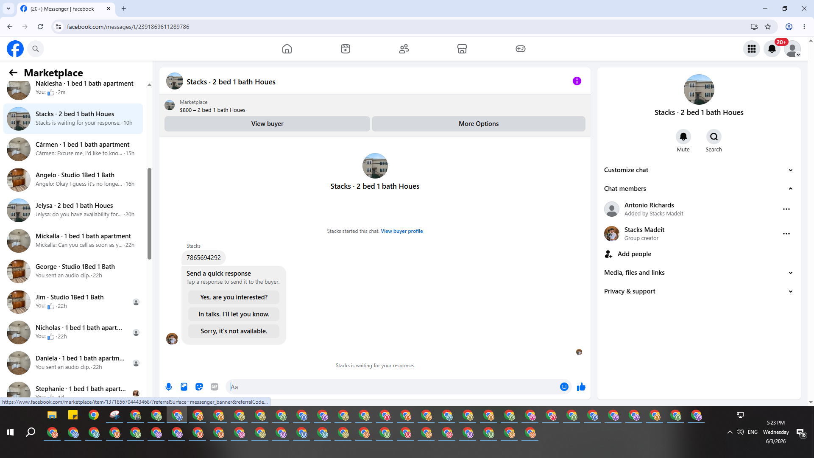Click the More Options button
Screen dimensions: 814x458
[479, 124]
